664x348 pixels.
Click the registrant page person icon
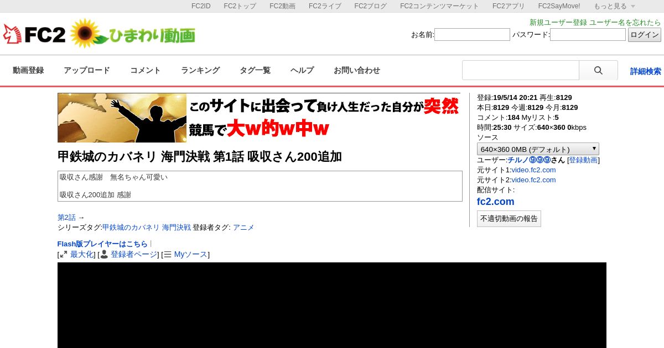click(x=104, y=255)
